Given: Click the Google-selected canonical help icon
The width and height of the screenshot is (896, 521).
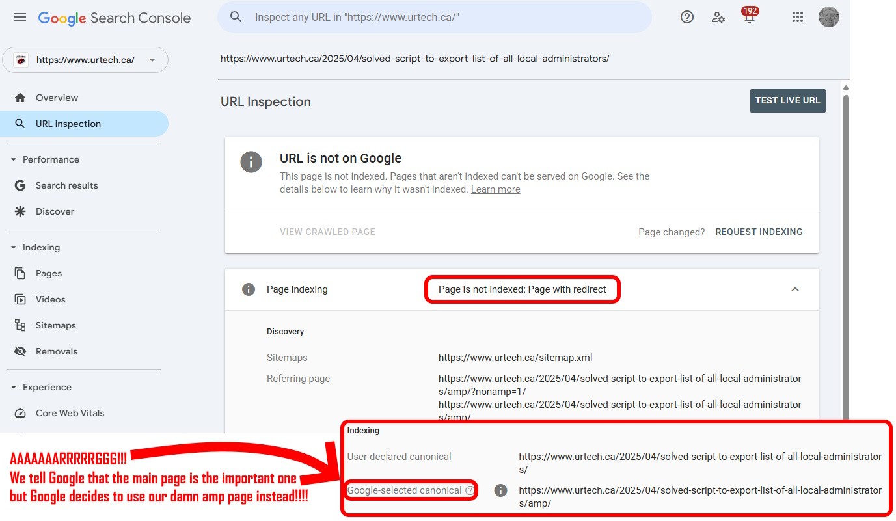Looking at the screenshot, I should point(469,490).
